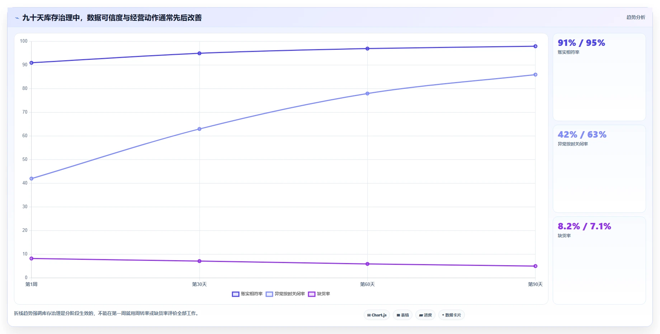Click the 10 y-axis tick label

(x=25, y=254)
